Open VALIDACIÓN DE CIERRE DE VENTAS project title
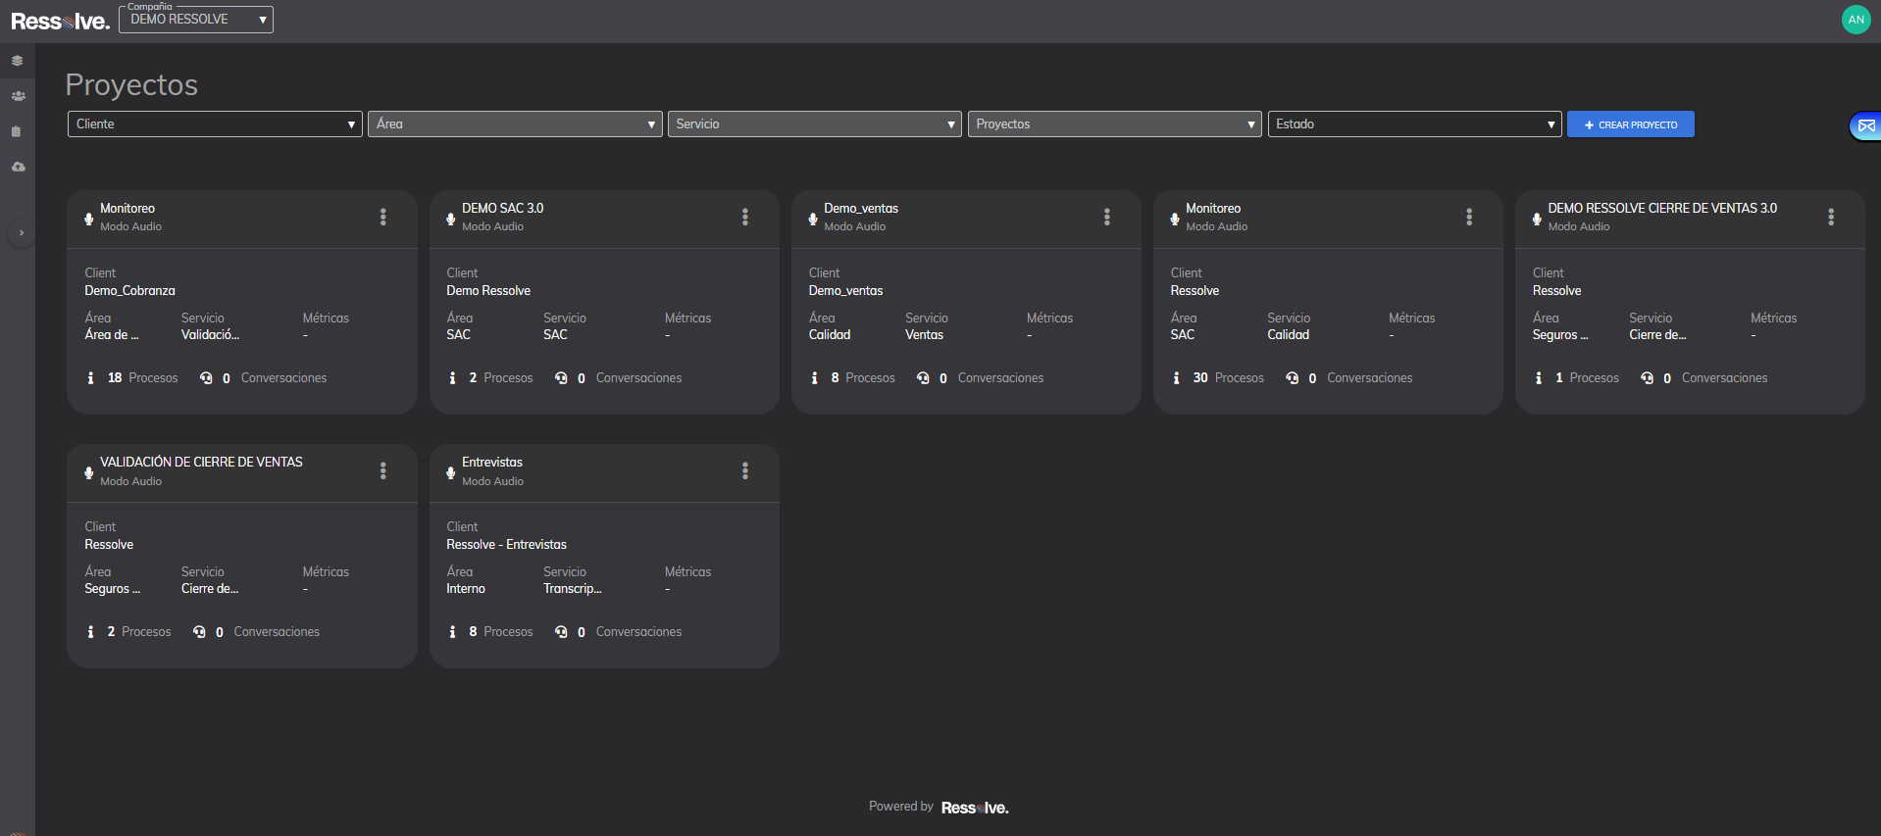 click(201, 462)
